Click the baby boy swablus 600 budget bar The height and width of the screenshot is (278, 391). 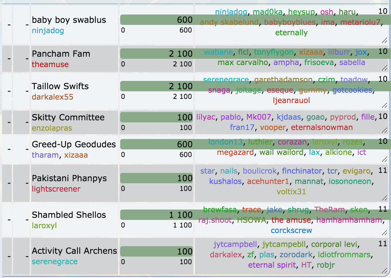(x=156, y=20)
